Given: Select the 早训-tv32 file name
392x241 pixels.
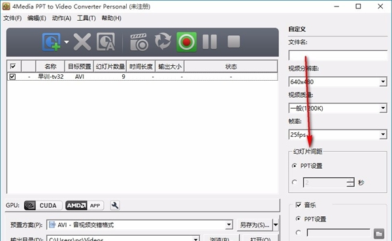Looking at the screenshot, I should (51, 76).
